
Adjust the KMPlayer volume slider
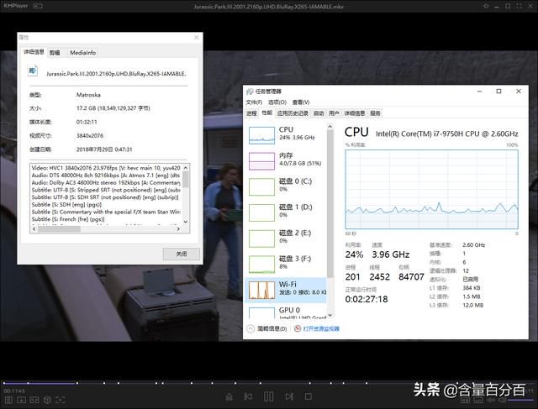point(521,400)
